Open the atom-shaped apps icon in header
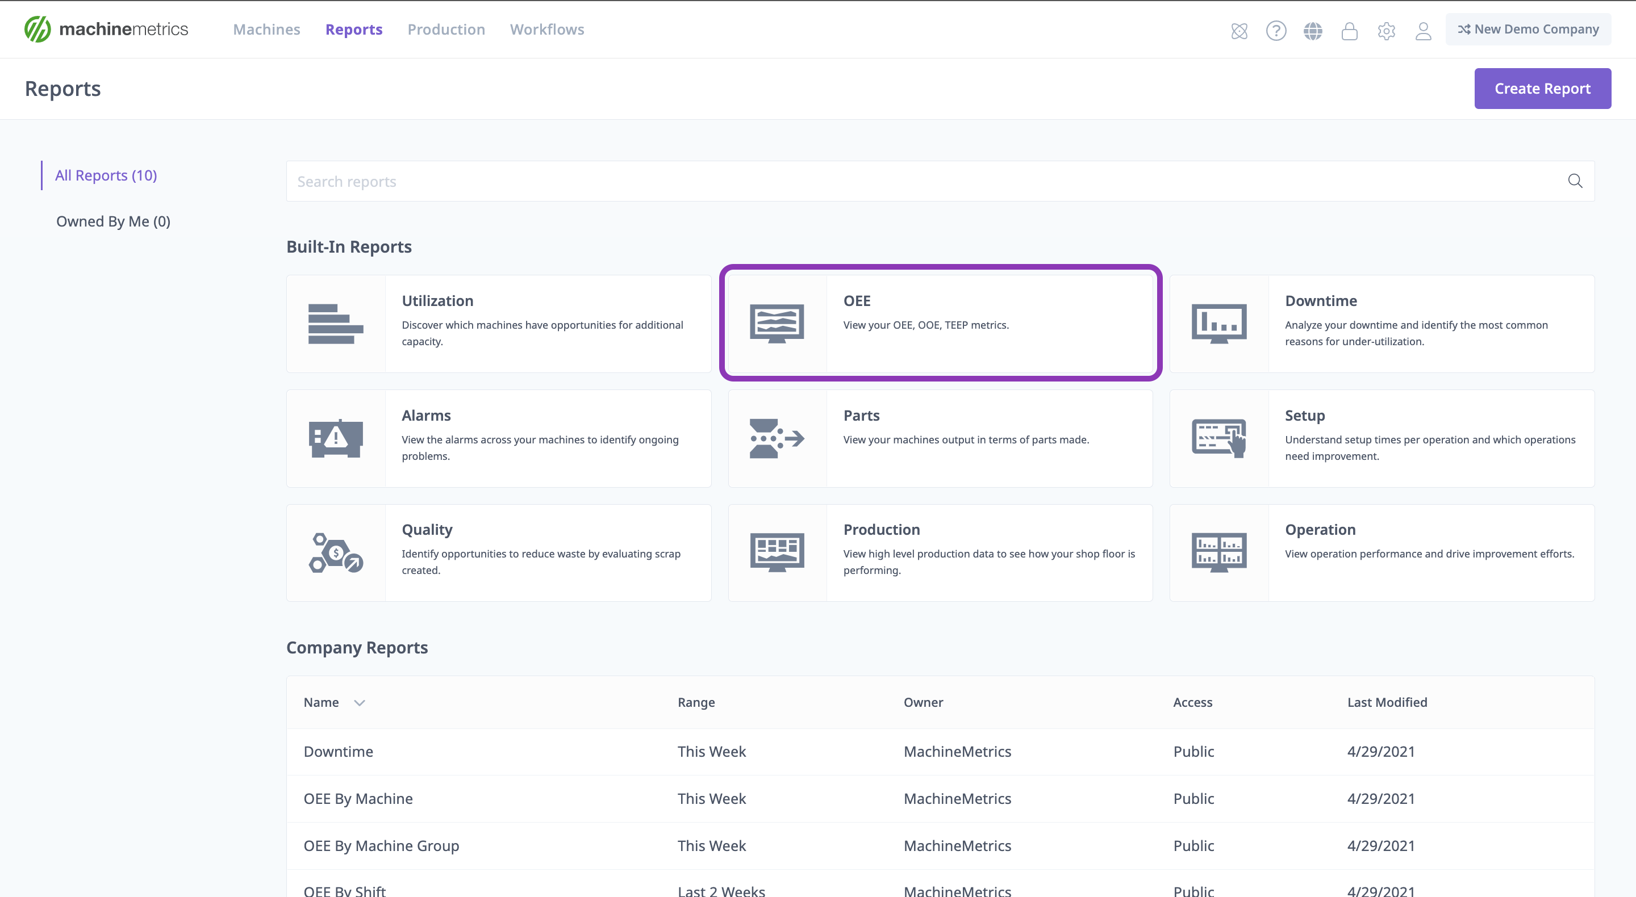This screenshot has height=897, width=1636. coord(1239,31)
